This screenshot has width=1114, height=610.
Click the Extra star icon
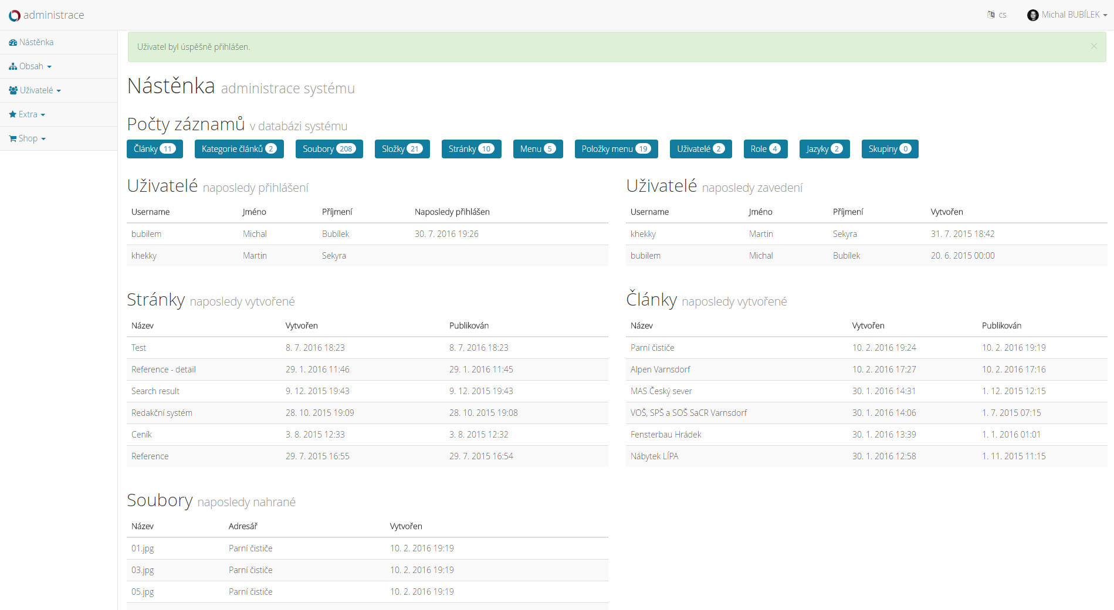[12, 114]
